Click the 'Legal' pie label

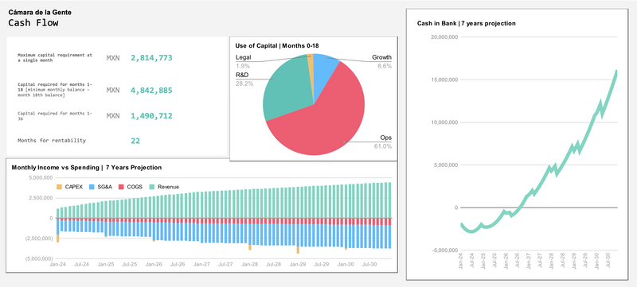[x=244, y=57]
